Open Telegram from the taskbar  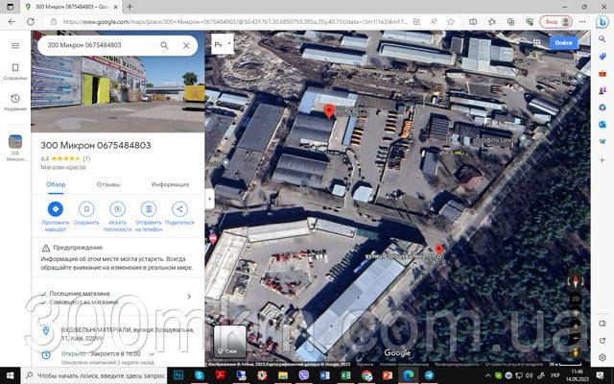coord(429,375)
